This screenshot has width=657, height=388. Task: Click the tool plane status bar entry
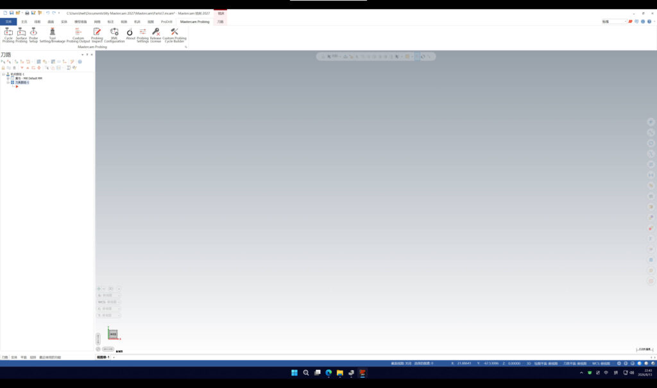coord(574,363)
